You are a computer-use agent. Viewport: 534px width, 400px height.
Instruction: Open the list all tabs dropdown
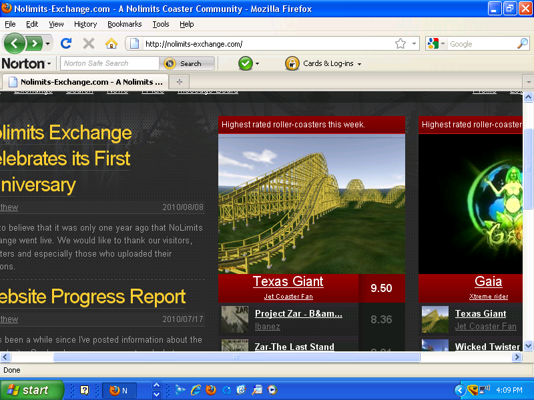[x=528, y=82]
